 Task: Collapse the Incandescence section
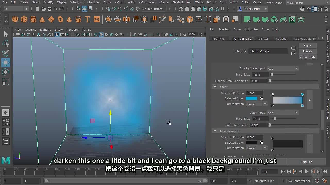pos(215,131)
